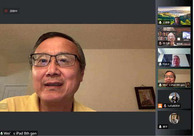
Task: Click the main speaker video area
Action: pos(78,67)
